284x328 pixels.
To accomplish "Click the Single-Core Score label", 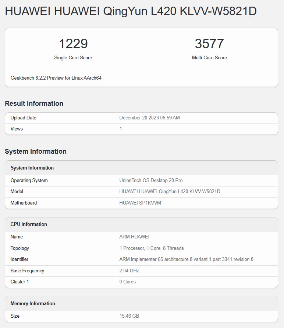I will 73,58.
